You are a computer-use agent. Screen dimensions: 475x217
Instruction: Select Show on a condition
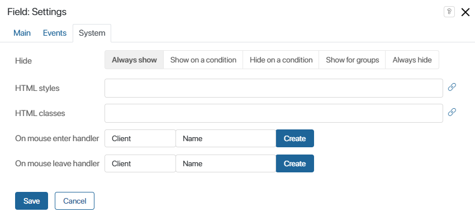click(x=203, y=60)
